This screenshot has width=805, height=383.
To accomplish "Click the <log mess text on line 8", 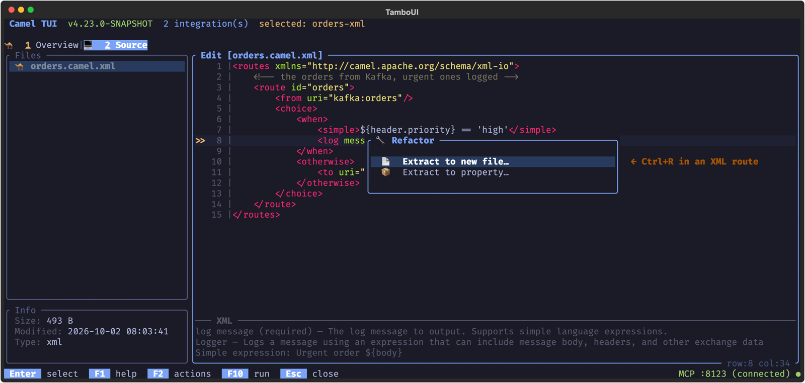I will (x=341, y=141).
